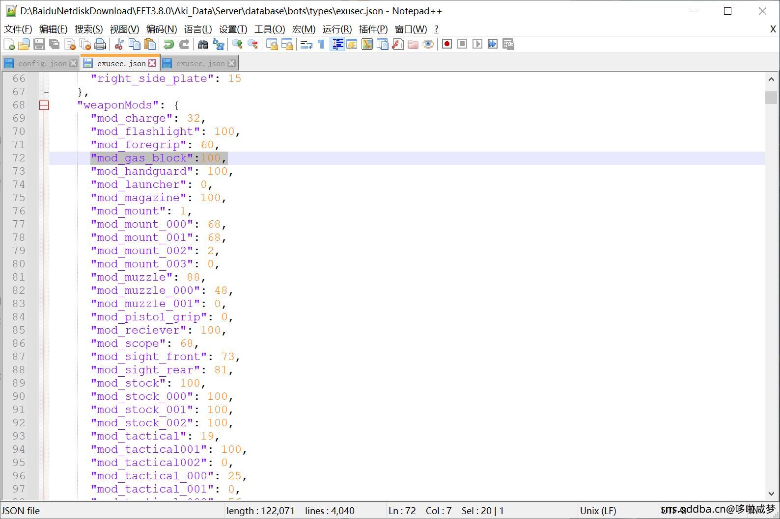Start macro recording with the red record button

tap(446, 44)
